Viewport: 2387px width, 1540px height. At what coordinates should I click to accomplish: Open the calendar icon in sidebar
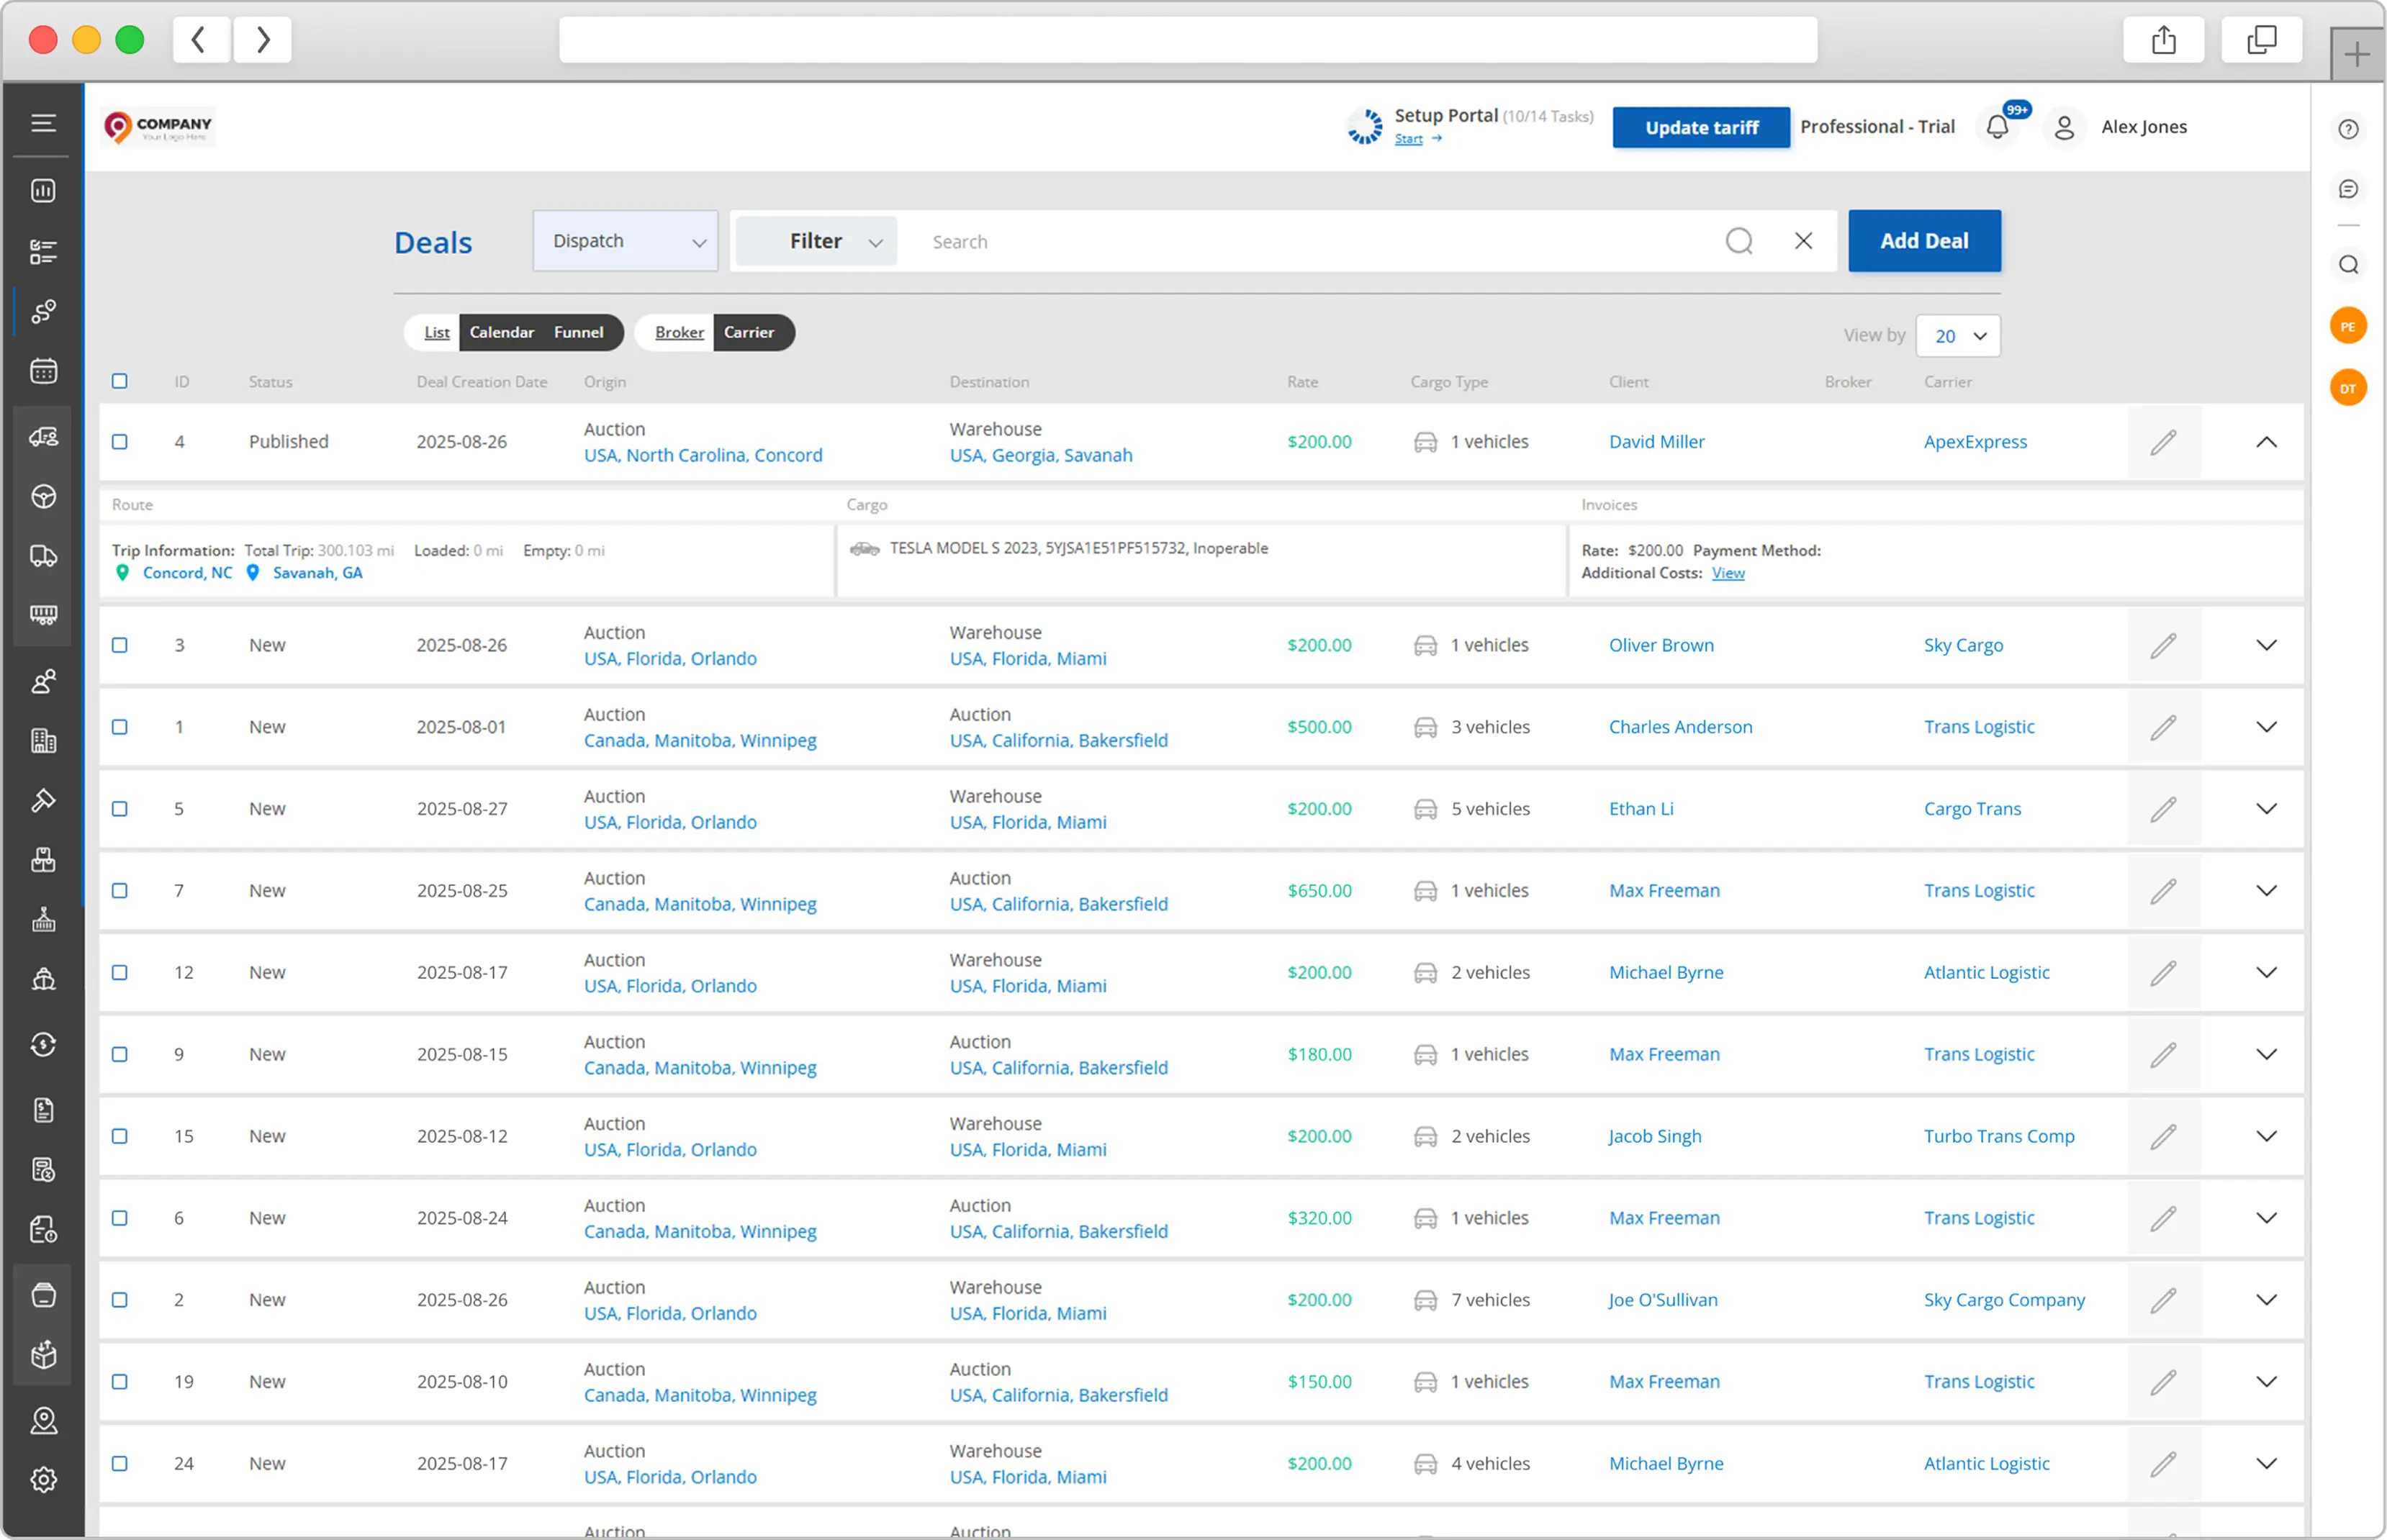43,371
